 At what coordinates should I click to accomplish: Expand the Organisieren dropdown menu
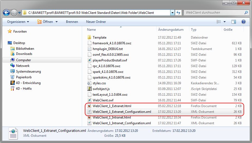(18, 22)
